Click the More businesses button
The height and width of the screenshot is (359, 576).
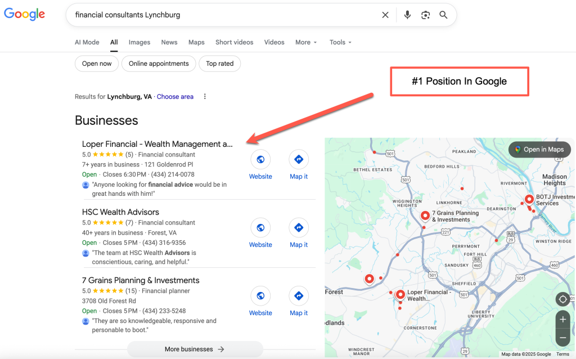(x=195, y=349)
